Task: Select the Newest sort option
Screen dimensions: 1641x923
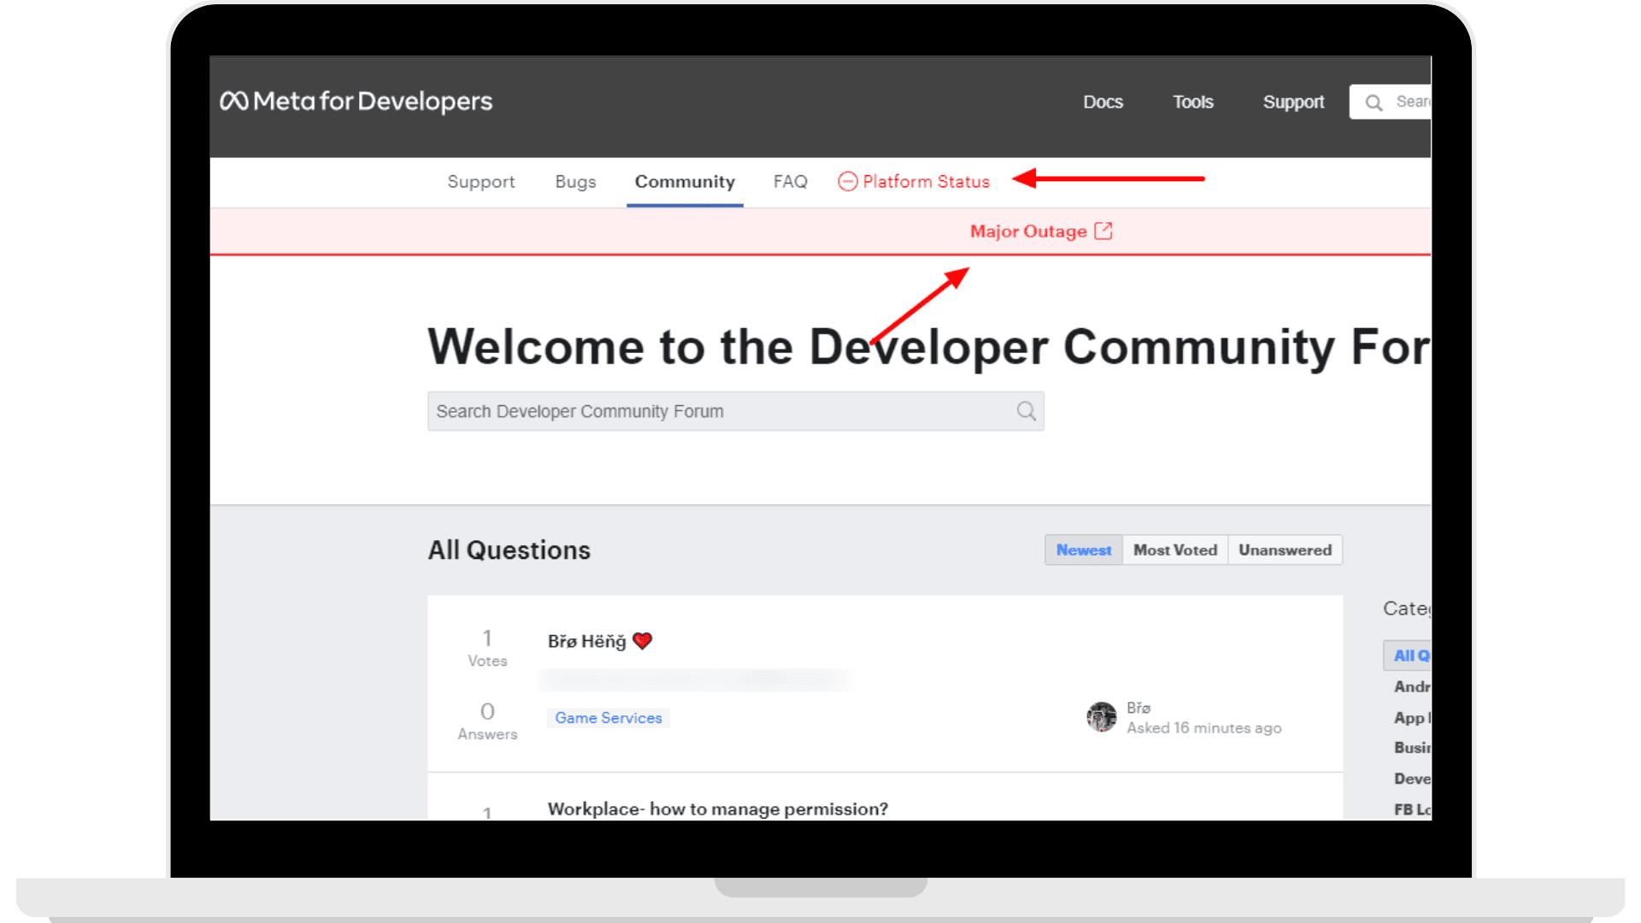Action: pyautogui.click(x=1083, y=550)
